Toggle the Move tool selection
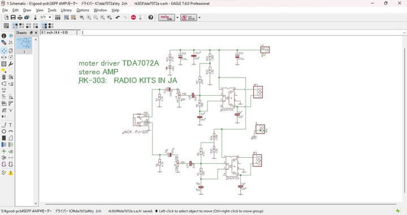407x215 pixels. 4,50
